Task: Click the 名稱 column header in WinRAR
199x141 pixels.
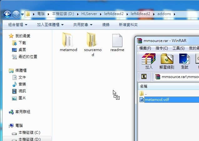Action: (144, 86)
